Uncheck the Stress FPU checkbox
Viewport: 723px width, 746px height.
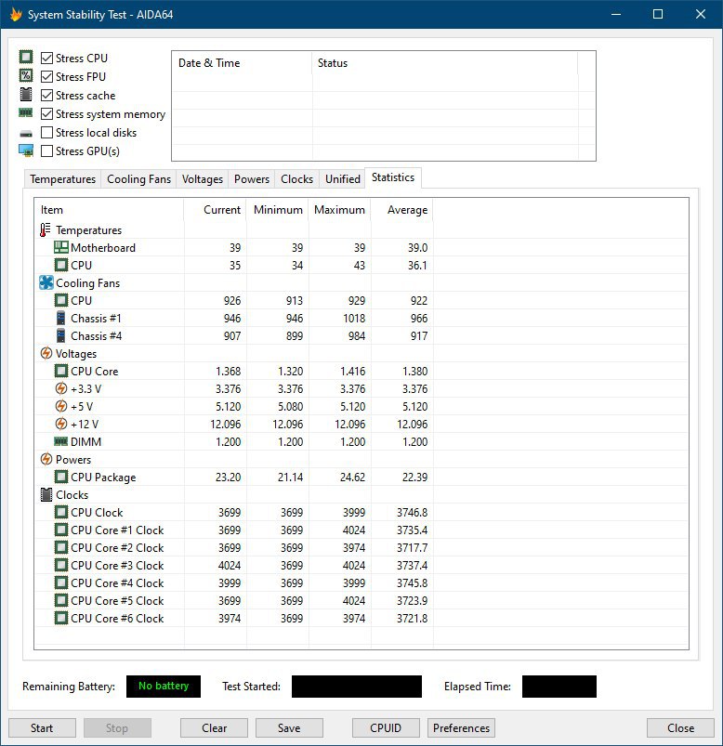point(46,76)
